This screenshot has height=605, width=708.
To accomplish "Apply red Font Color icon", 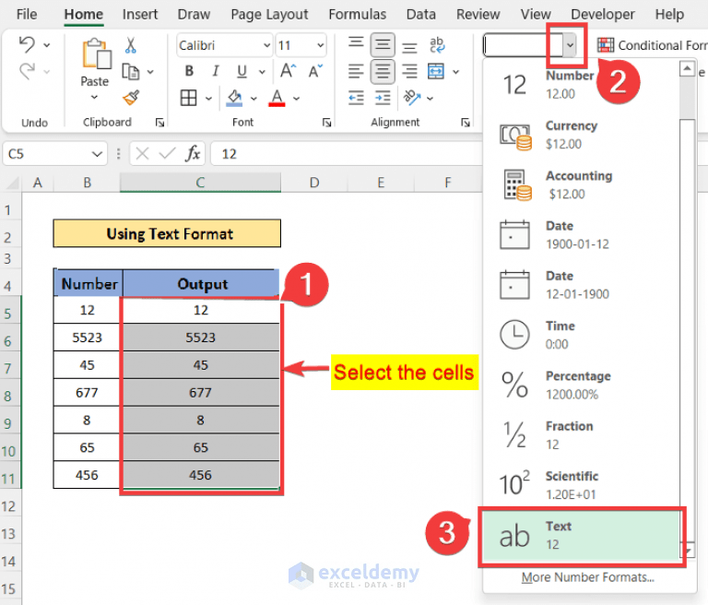I will [x=277, y=98].
